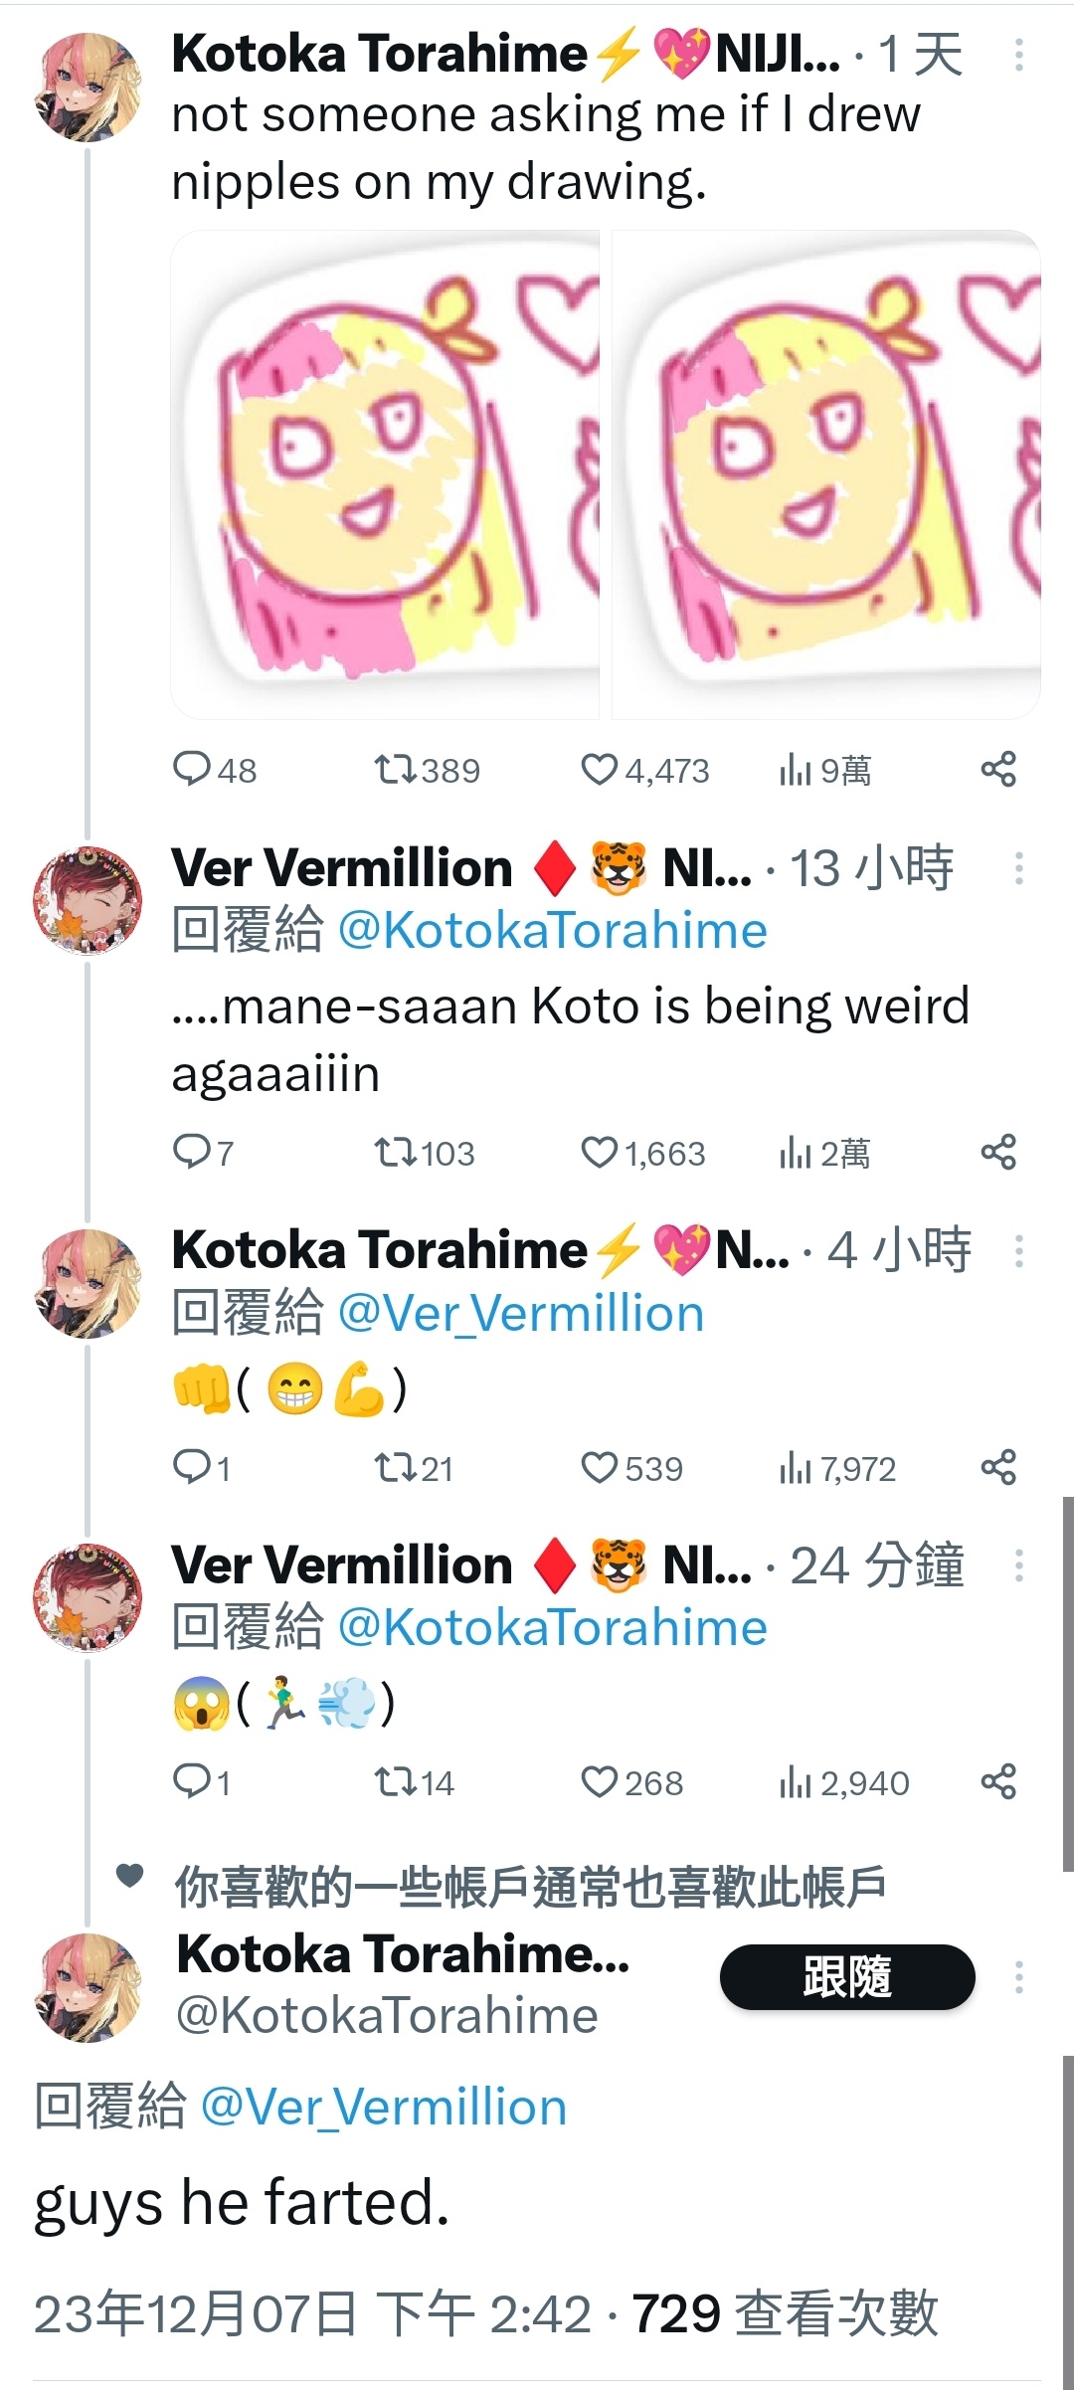
Task: Open more options on top Kotoka tweet
Action: click(x=1019, y=55)
